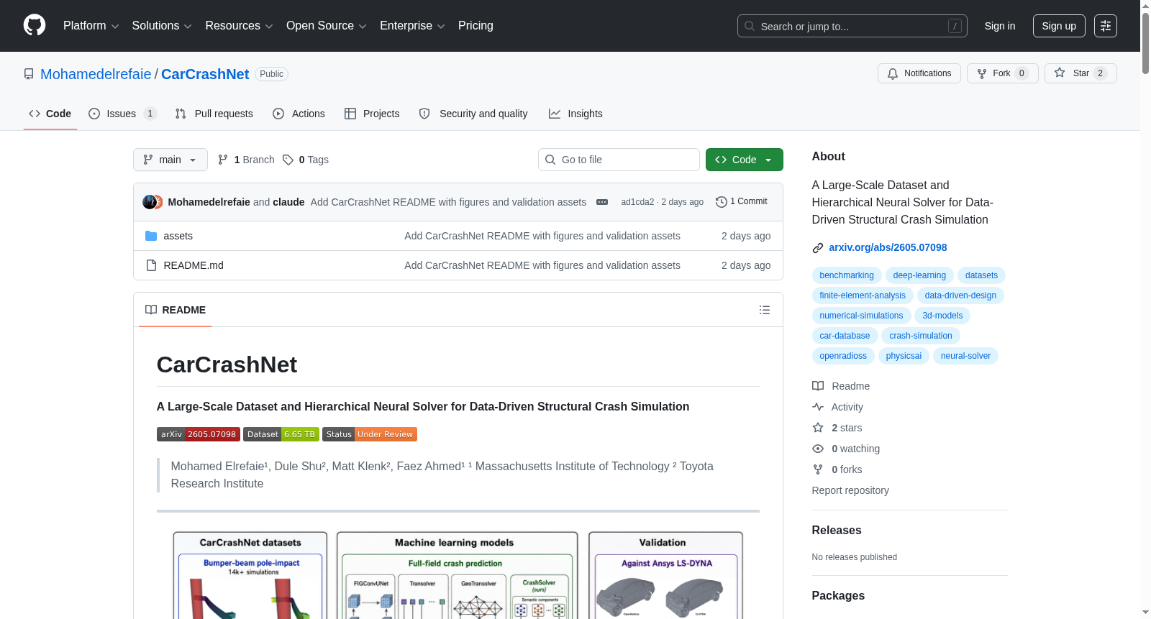Click the Status Under Review badge

370,434
